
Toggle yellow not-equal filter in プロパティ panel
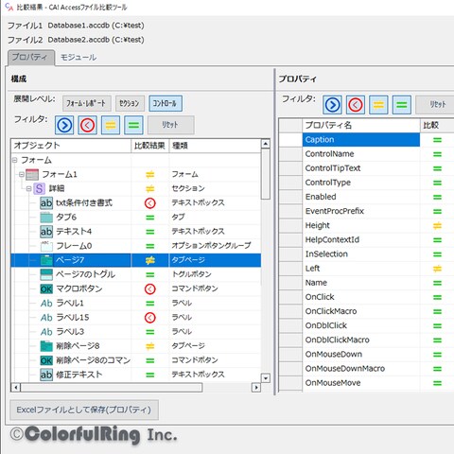[x=378, y=105]
